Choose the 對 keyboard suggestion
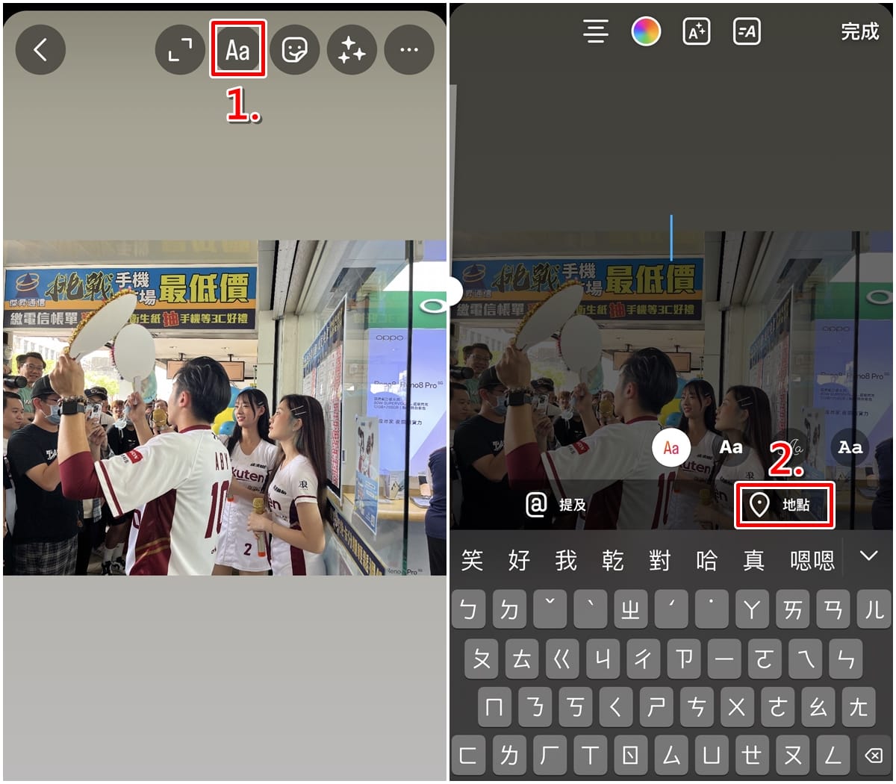The width and height of the screenshot is (896, 784). coord(660,560)
